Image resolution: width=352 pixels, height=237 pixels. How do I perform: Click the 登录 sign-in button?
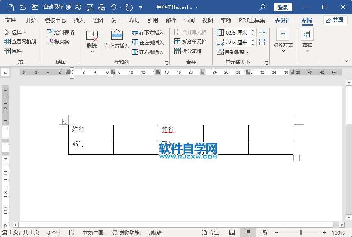pos(282,7)
